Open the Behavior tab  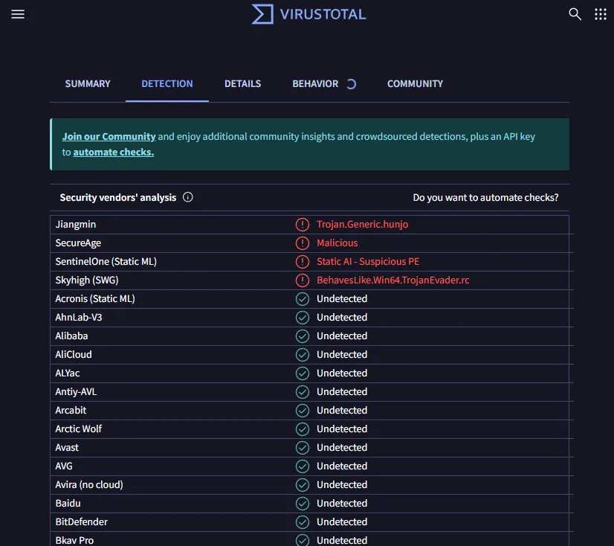pyautogui.click(x=315, y=84)
